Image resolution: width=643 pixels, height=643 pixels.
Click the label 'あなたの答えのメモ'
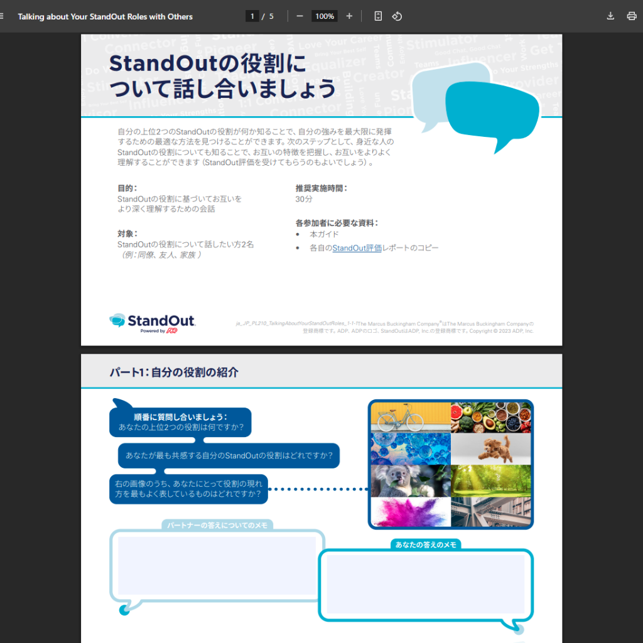click(426, 544)
